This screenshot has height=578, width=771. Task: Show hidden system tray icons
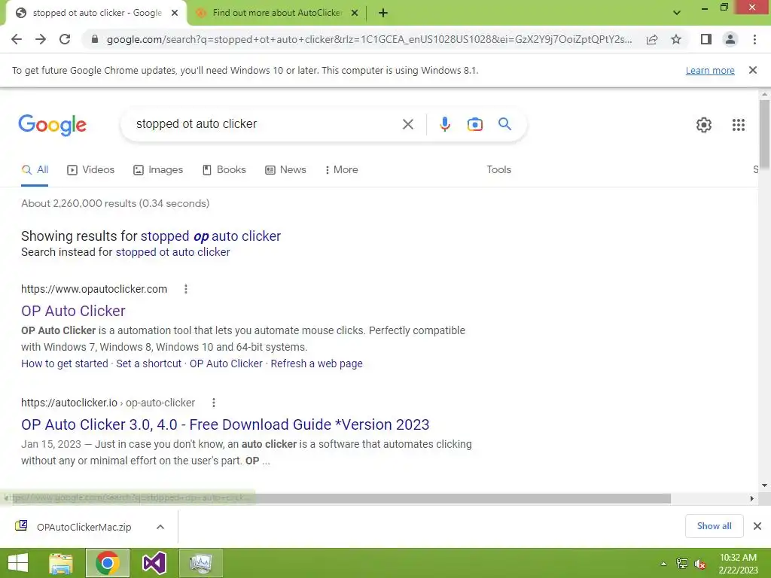click(664, 563)
